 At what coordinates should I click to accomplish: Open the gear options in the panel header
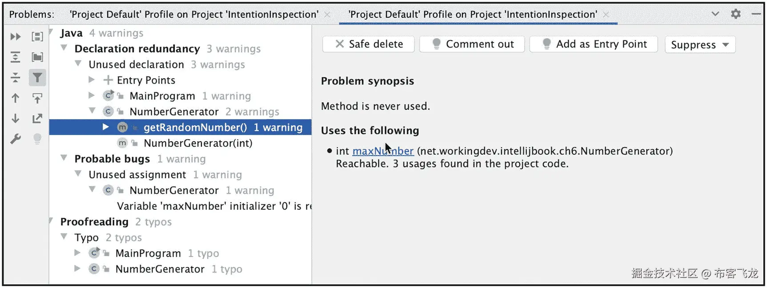736,14
